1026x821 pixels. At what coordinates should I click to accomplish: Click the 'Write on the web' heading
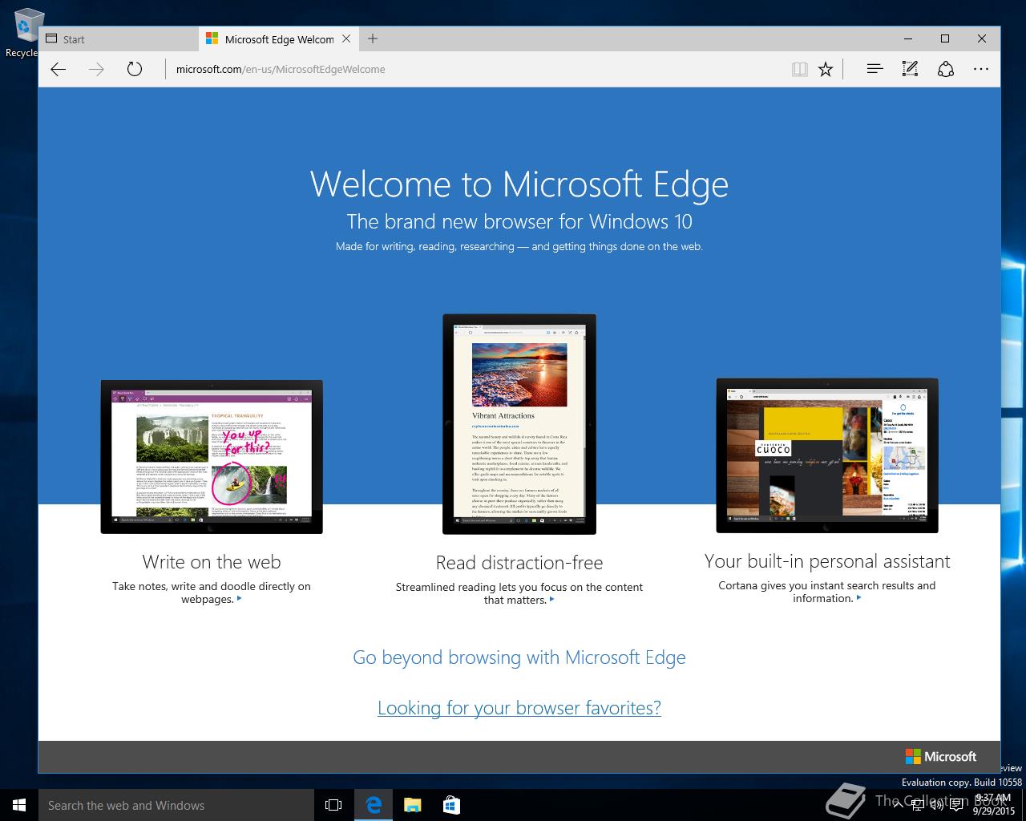(x=212, y=561)
